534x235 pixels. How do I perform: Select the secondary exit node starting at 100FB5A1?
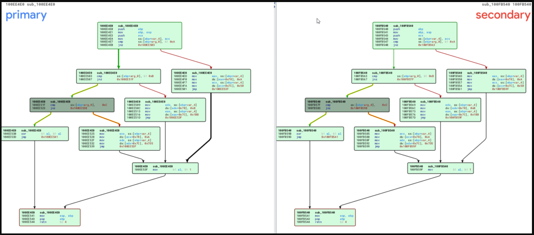coord(325,217)
